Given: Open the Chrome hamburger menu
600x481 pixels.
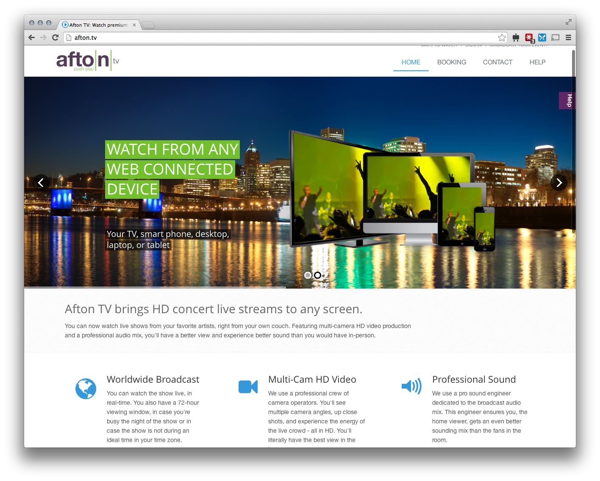Looking at the screenshot, I should pyautogui.click(x=568, y=38).
